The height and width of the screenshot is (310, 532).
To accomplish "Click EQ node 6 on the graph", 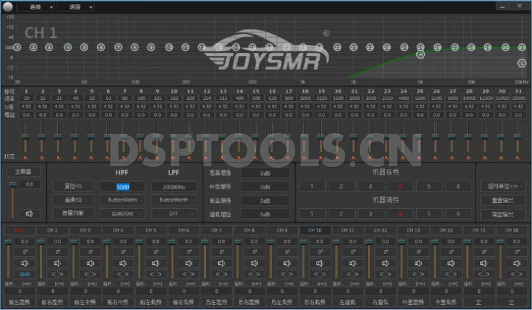I will click(x=101, y=47).
